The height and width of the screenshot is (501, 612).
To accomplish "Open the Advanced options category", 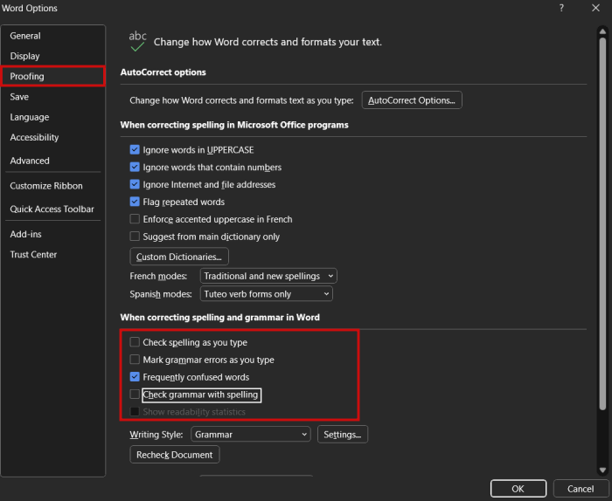I will tap(30, 161).
